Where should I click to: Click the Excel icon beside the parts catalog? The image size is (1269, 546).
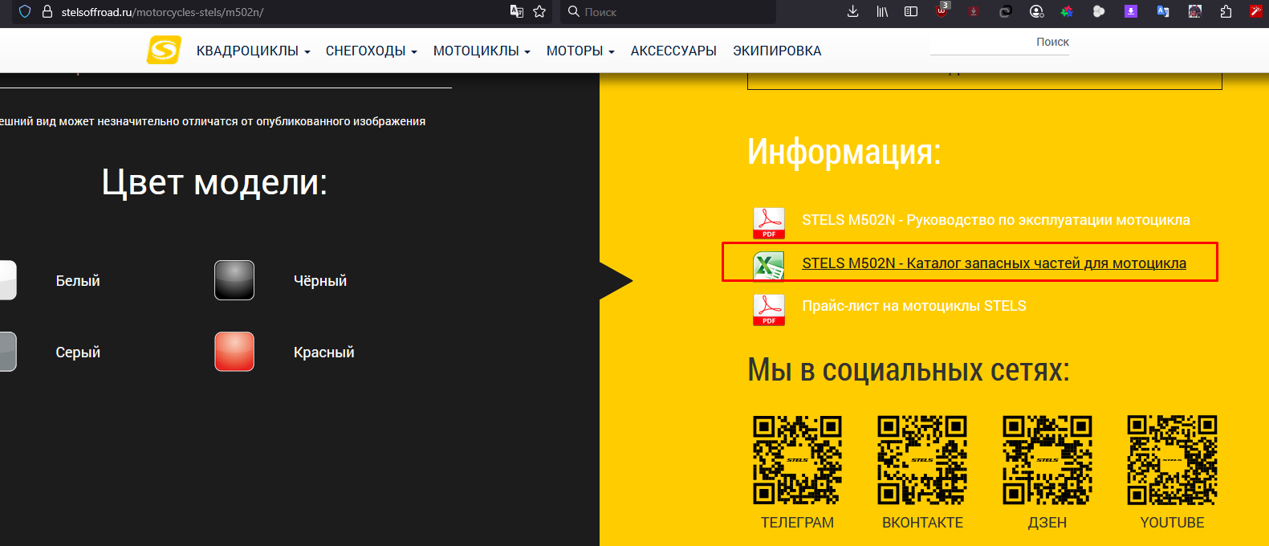click(x=769, y=266)
